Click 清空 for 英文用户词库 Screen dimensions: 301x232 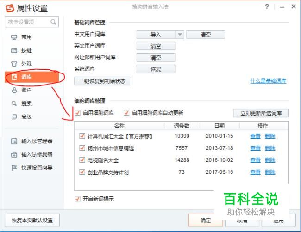coord(156,46)
